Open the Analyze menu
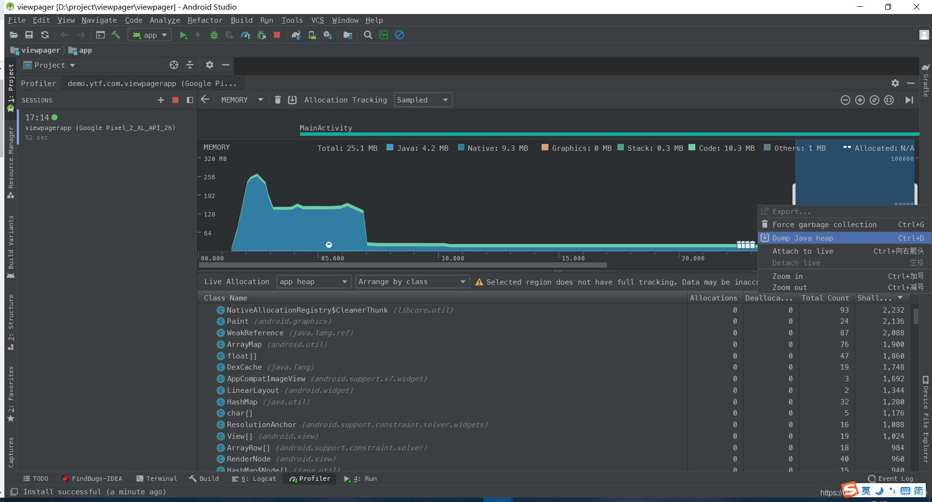This screenshot has height=502, width=932. coord(165,20)
